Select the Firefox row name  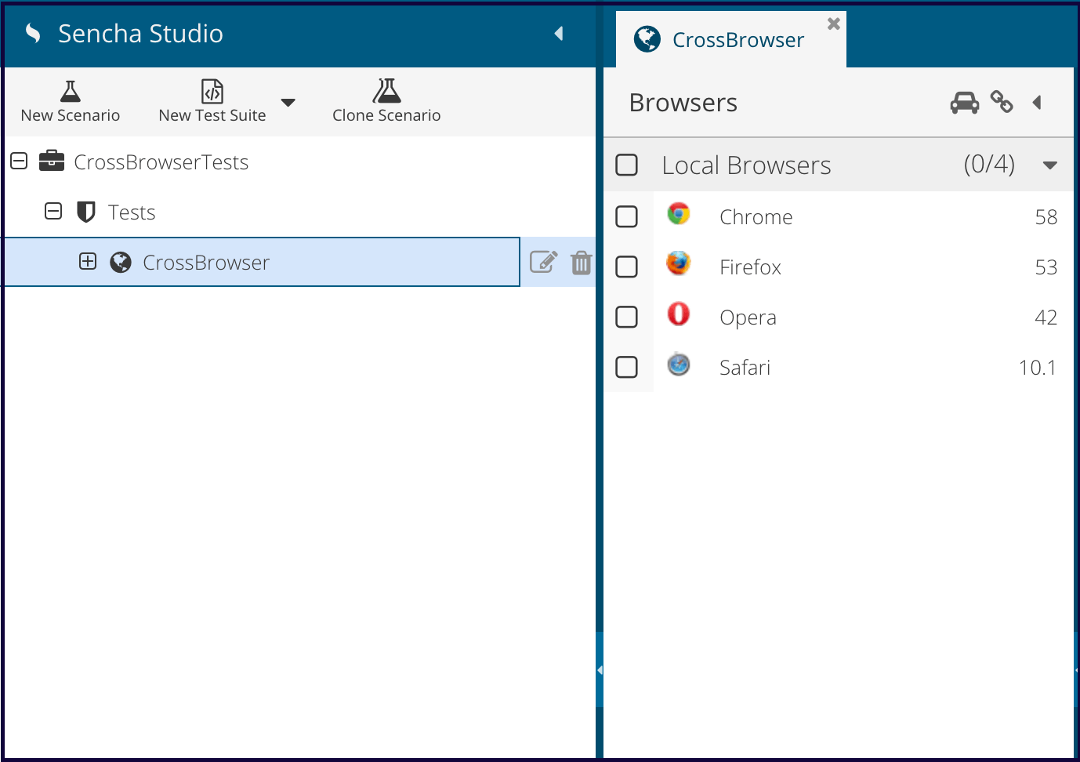click(x=750, y=267)
